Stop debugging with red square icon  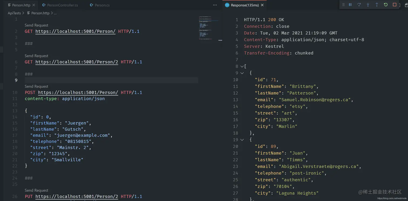(395, 5)
